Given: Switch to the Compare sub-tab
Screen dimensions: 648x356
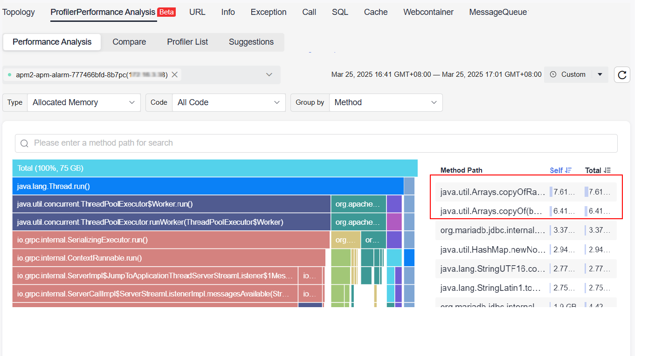Looking at the screenshot, I should point(129,42).
